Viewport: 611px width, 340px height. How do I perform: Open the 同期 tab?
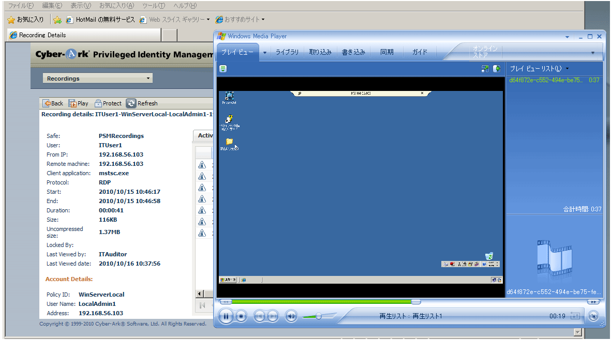point(387,52)
